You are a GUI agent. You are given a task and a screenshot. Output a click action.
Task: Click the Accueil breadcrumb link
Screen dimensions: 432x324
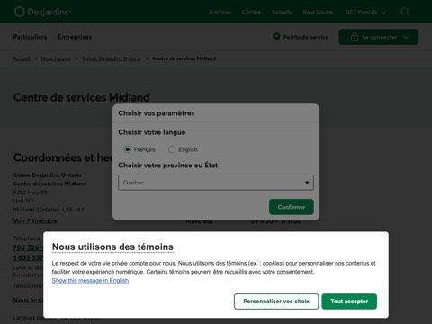coord(22,58)
